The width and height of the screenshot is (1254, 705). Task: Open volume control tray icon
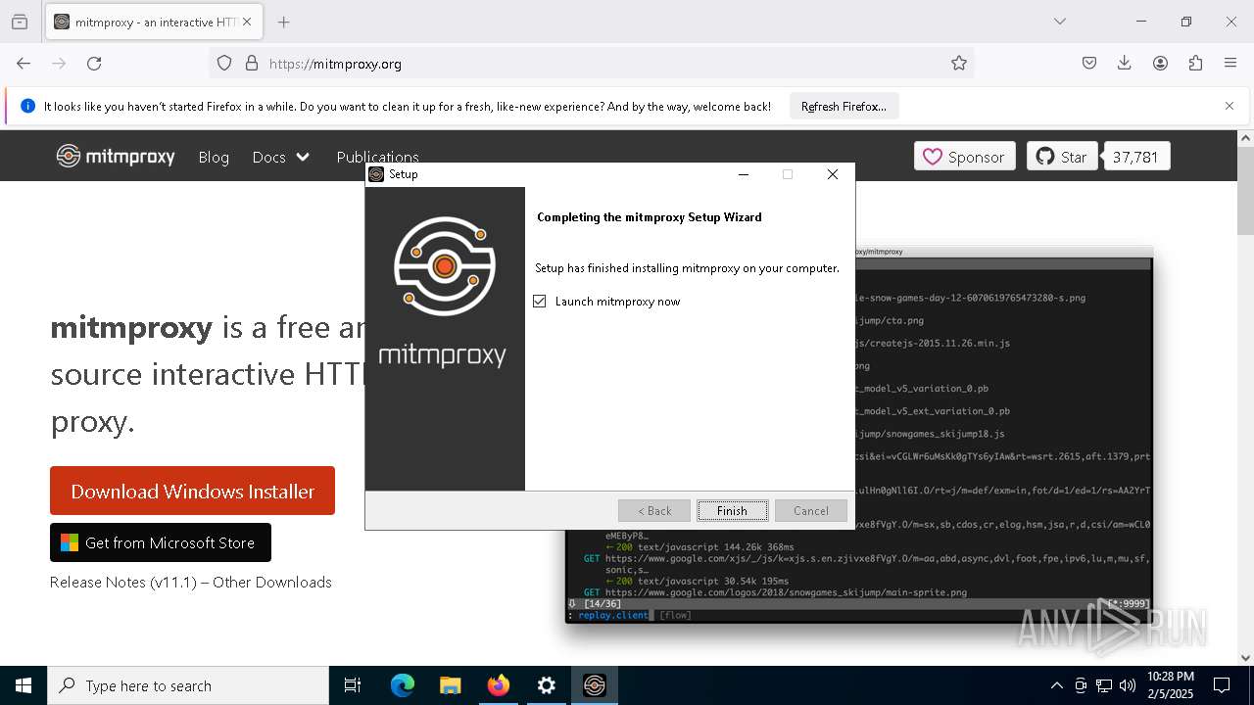coord(1128,685)
